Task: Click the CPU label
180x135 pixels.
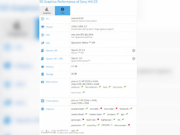Action: 48,35
